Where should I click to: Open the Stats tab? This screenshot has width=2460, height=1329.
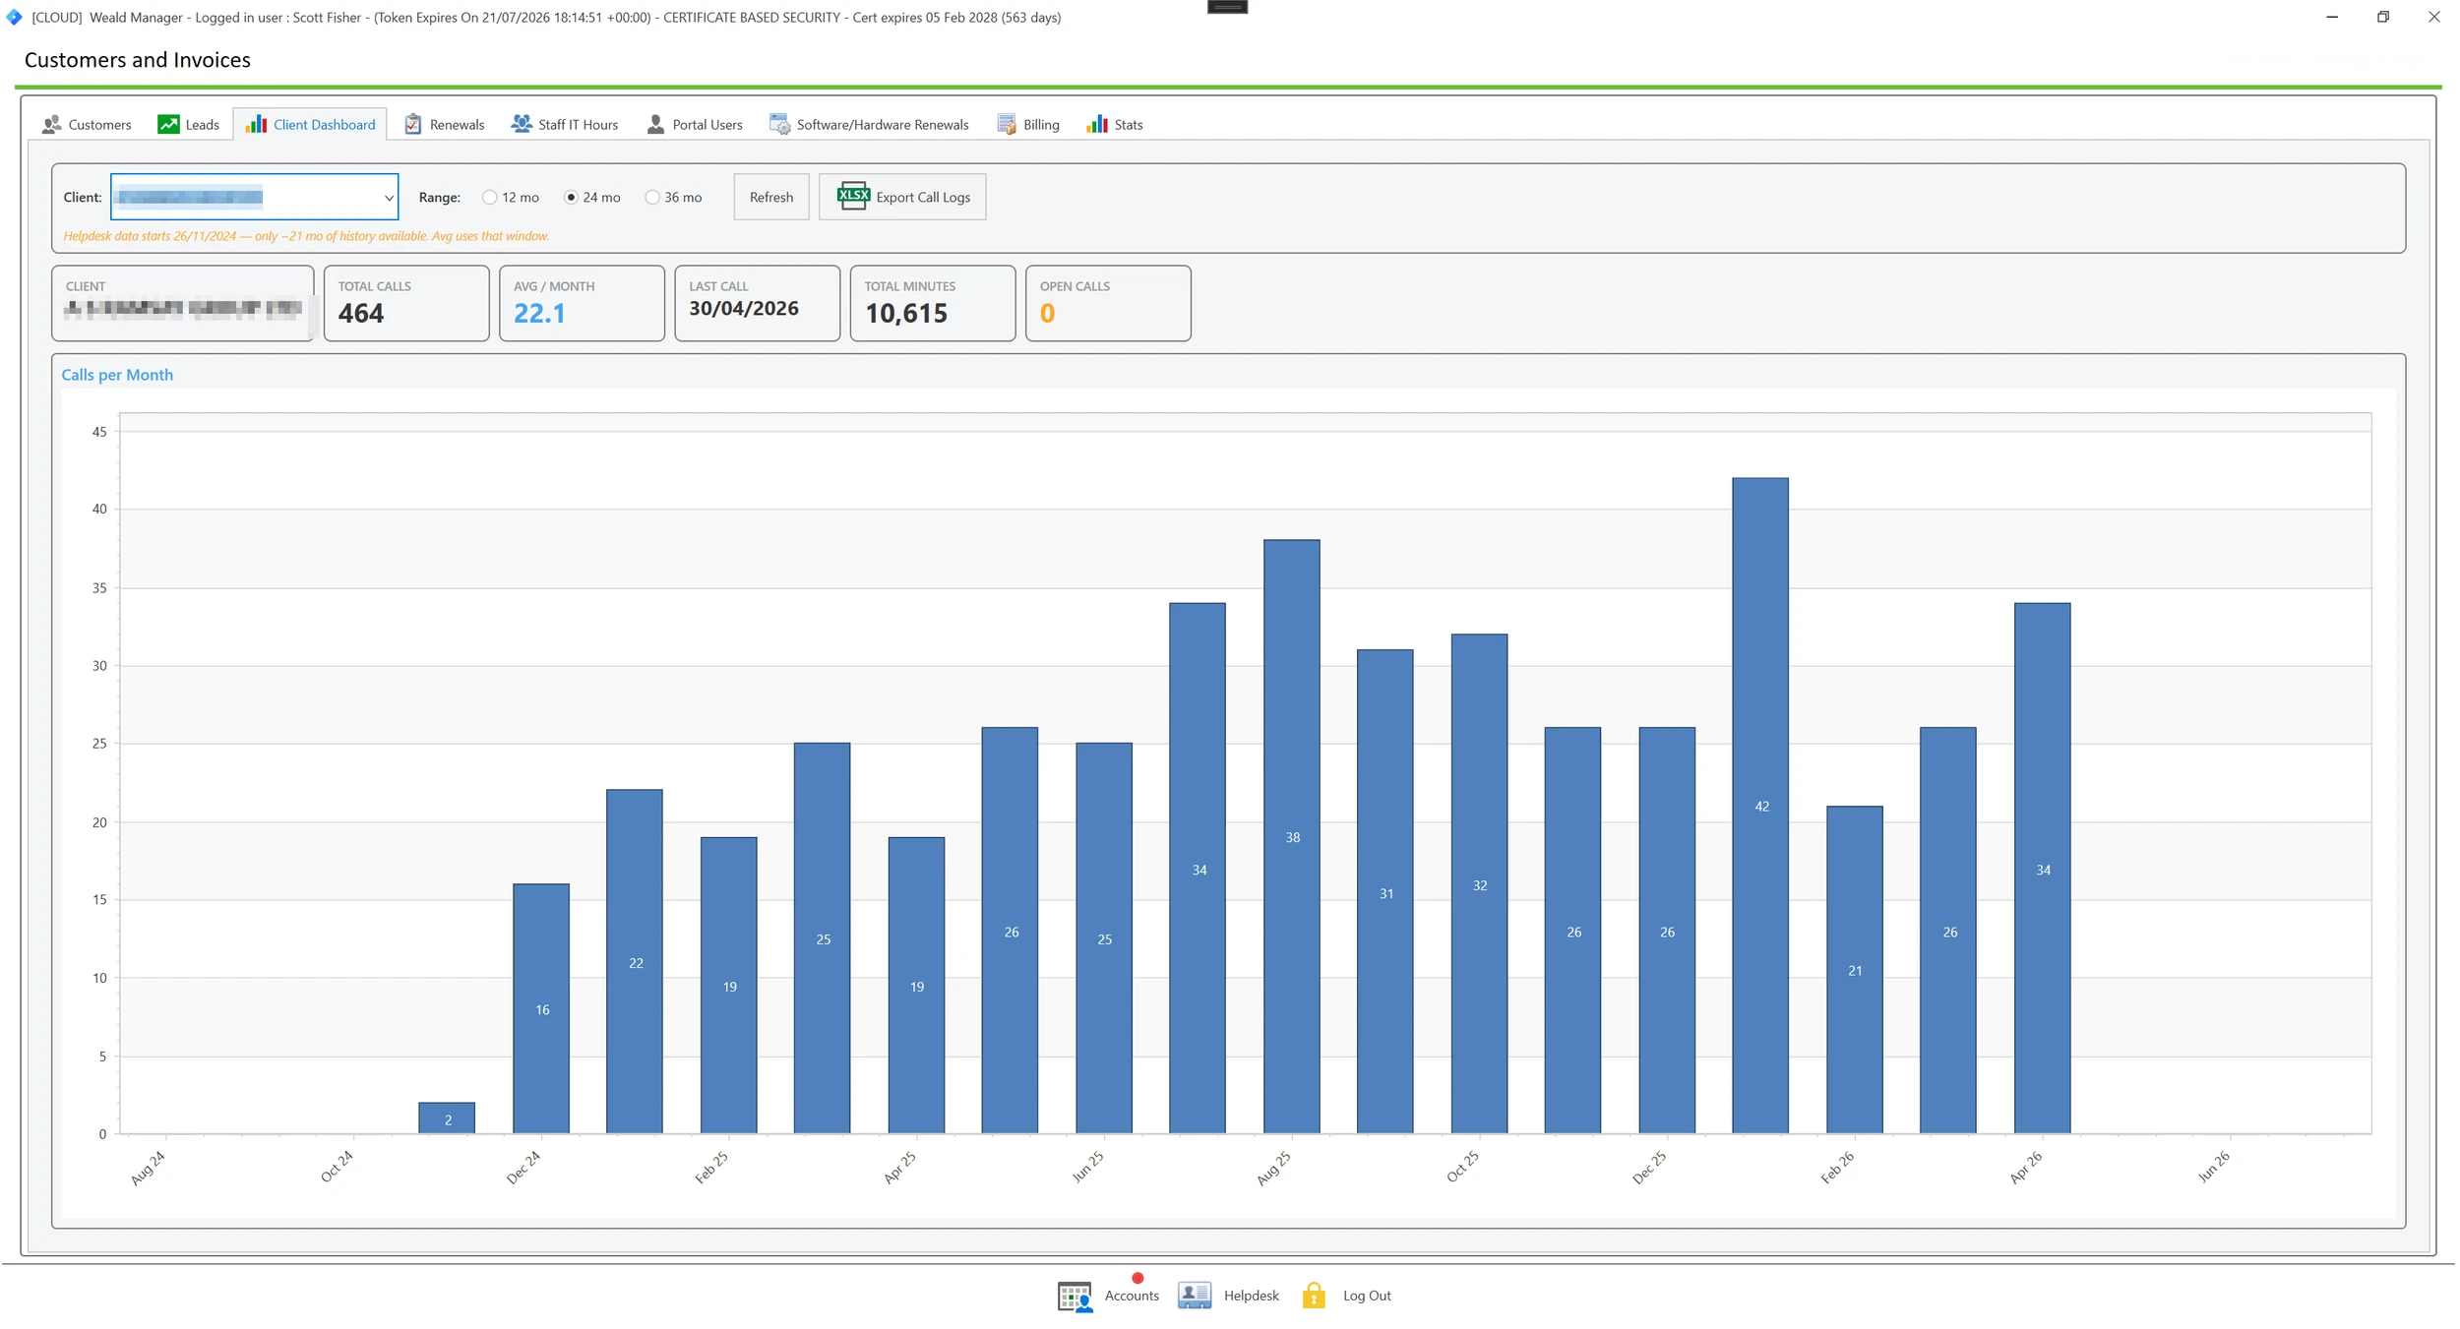1115,125
